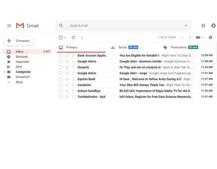The image size is (217, 169).
Task: Refresh the inbox
Action: pyautogui.click(x=73, y=37)
